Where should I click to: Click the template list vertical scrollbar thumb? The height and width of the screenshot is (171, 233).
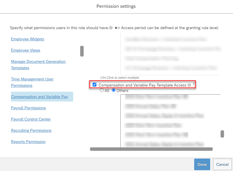pos(222,134)
